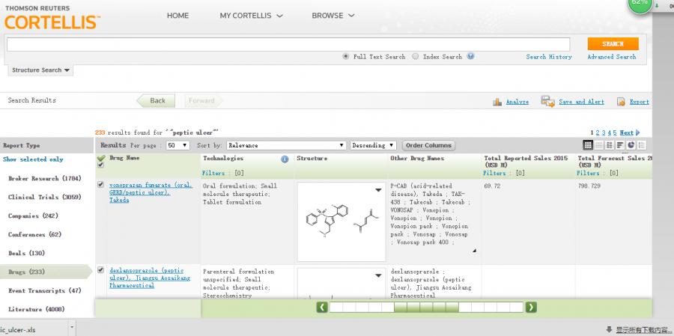Click the Back button

pyautogui.click(x=157, y=100)
